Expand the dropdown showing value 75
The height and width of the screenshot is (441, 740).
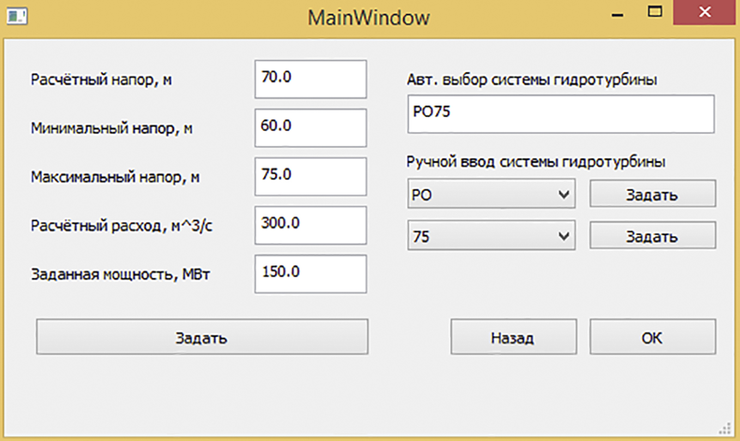click(491, 236)
